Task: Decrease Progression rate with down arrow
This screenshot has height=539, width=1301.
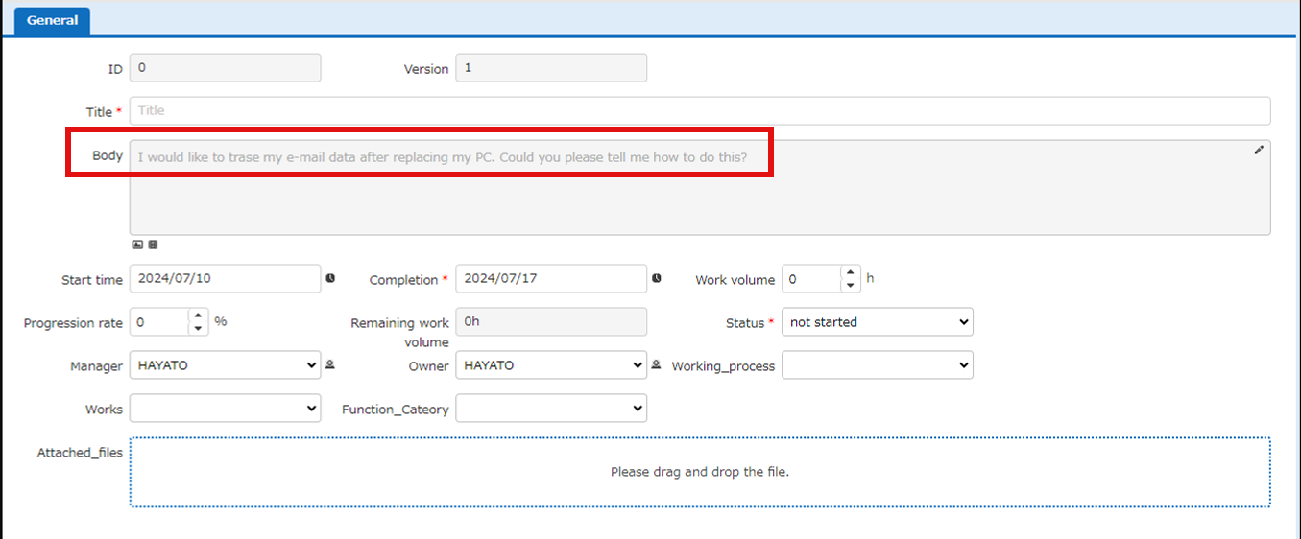Action: [x=197, y=329]
